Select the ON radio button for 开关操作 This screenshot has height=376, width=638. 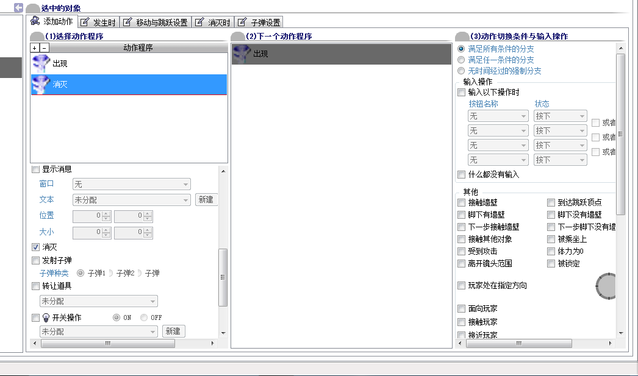tap(116, 317)
